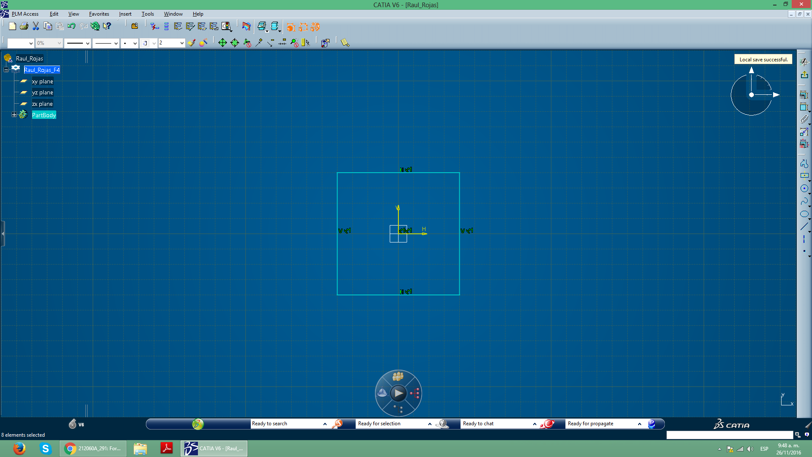Select zx plane in the tree
Screen dimensions: 812x457
click(42, 104)
